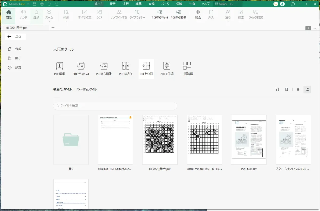The image size is (320, 211).
Task: Click the save icon in title bar
Action: pos(34,4)
